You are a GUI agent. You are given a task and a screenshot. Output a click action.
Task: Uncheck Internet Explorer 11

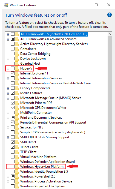13,73
